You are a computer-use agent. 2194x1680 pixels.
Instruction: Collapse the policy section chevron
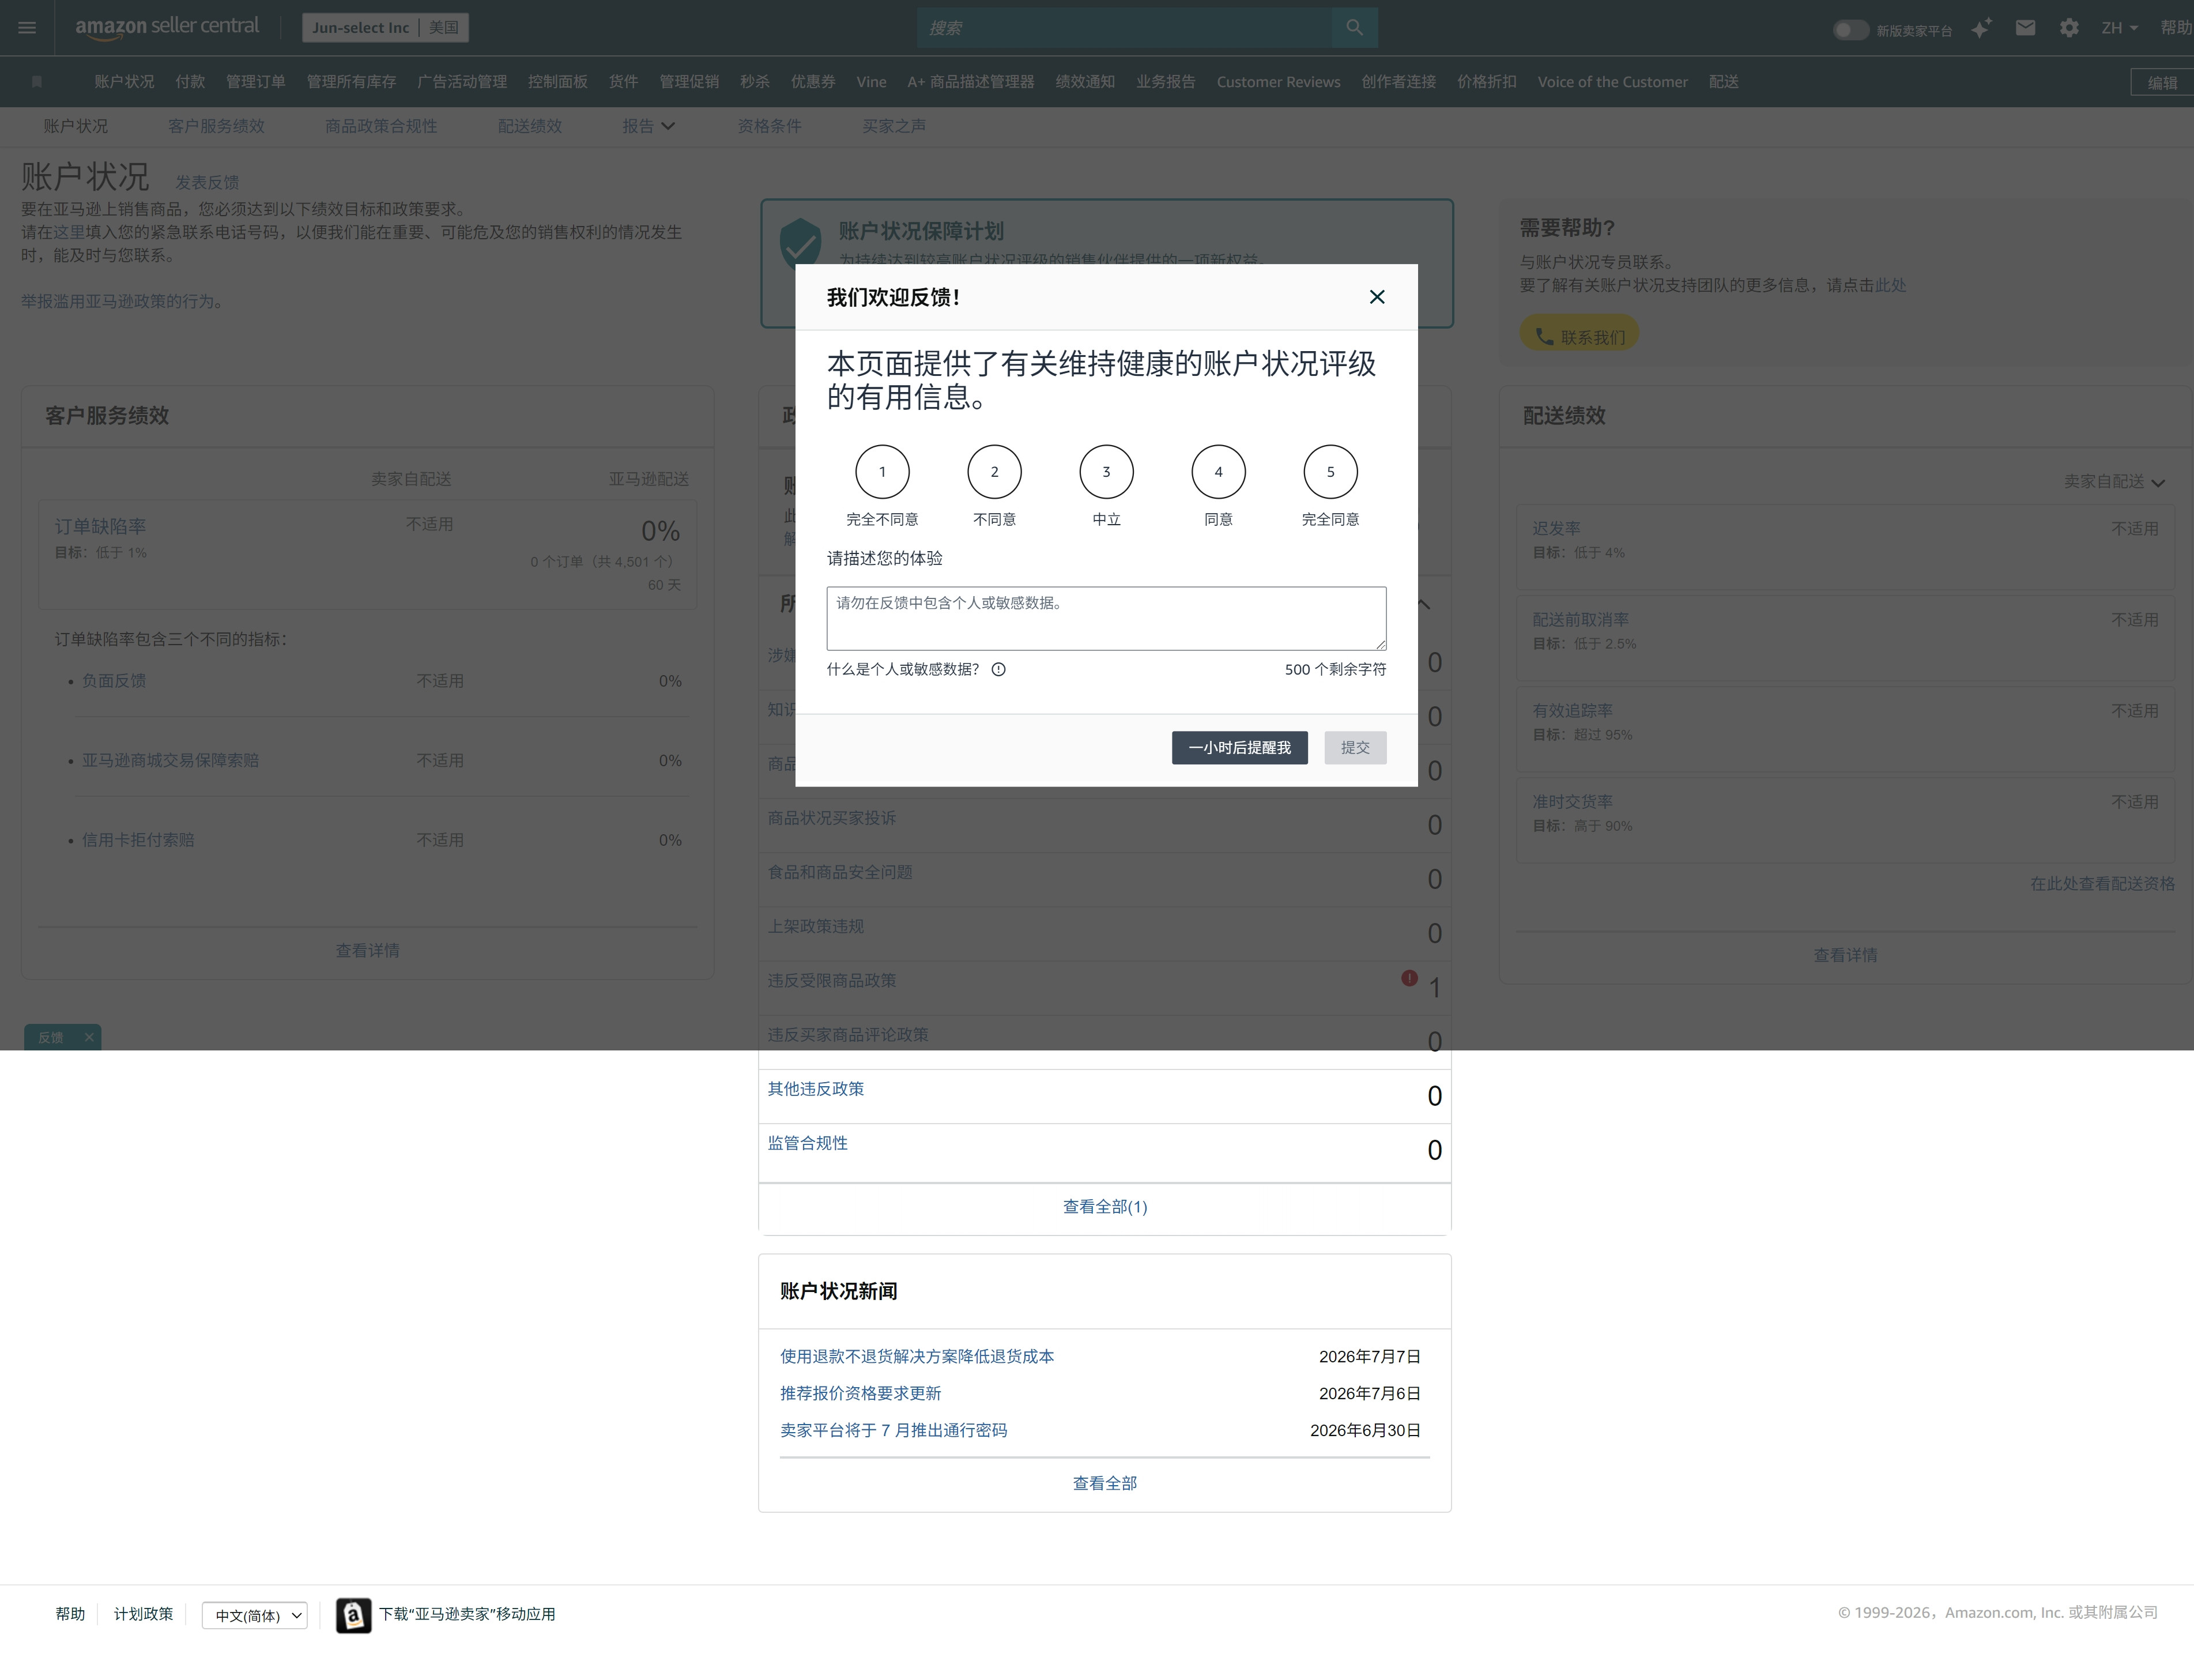click(x=1424, y=604)
